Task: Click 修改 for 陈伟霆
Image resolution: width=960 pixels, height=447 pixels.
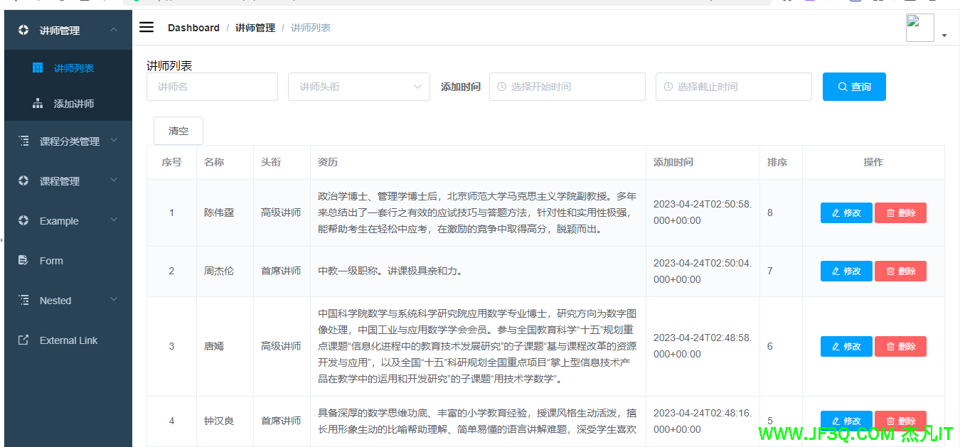Action: pos(846,213)
